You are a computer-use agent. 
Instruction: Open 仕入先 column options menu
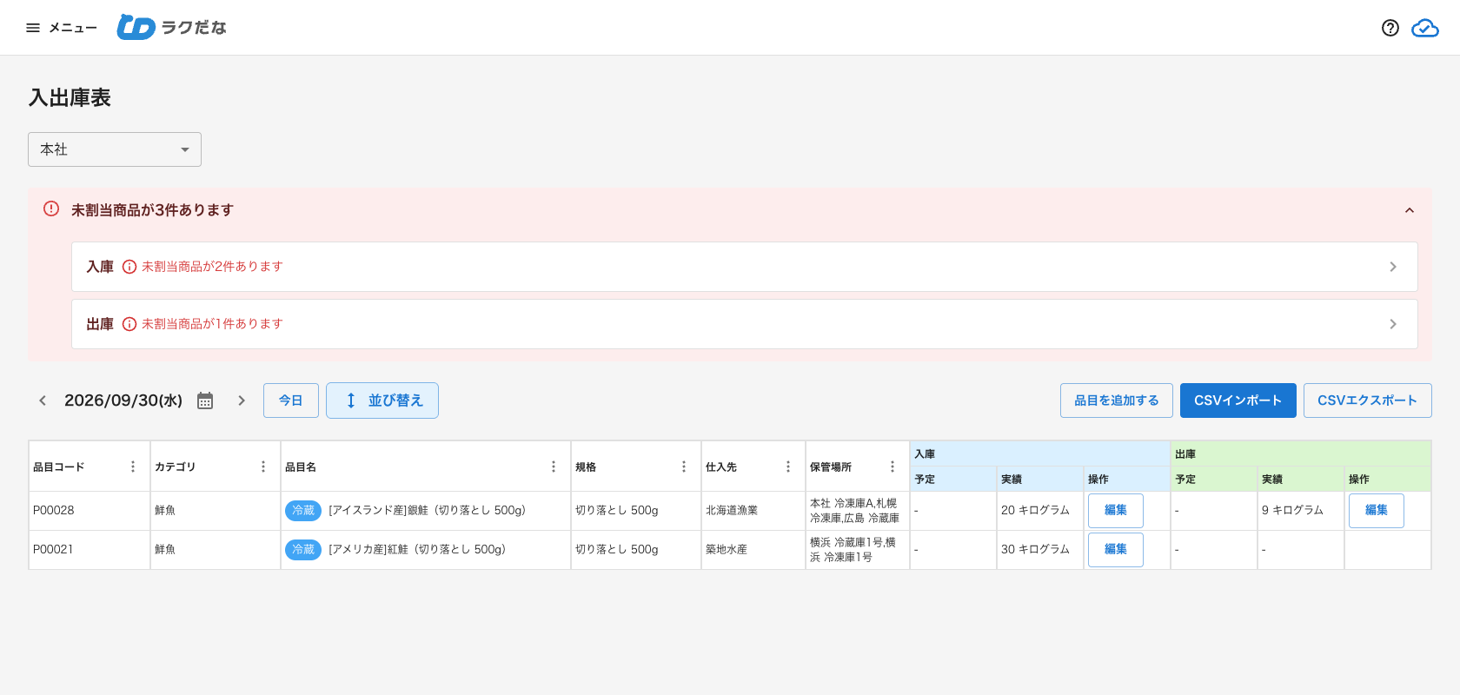788,467
